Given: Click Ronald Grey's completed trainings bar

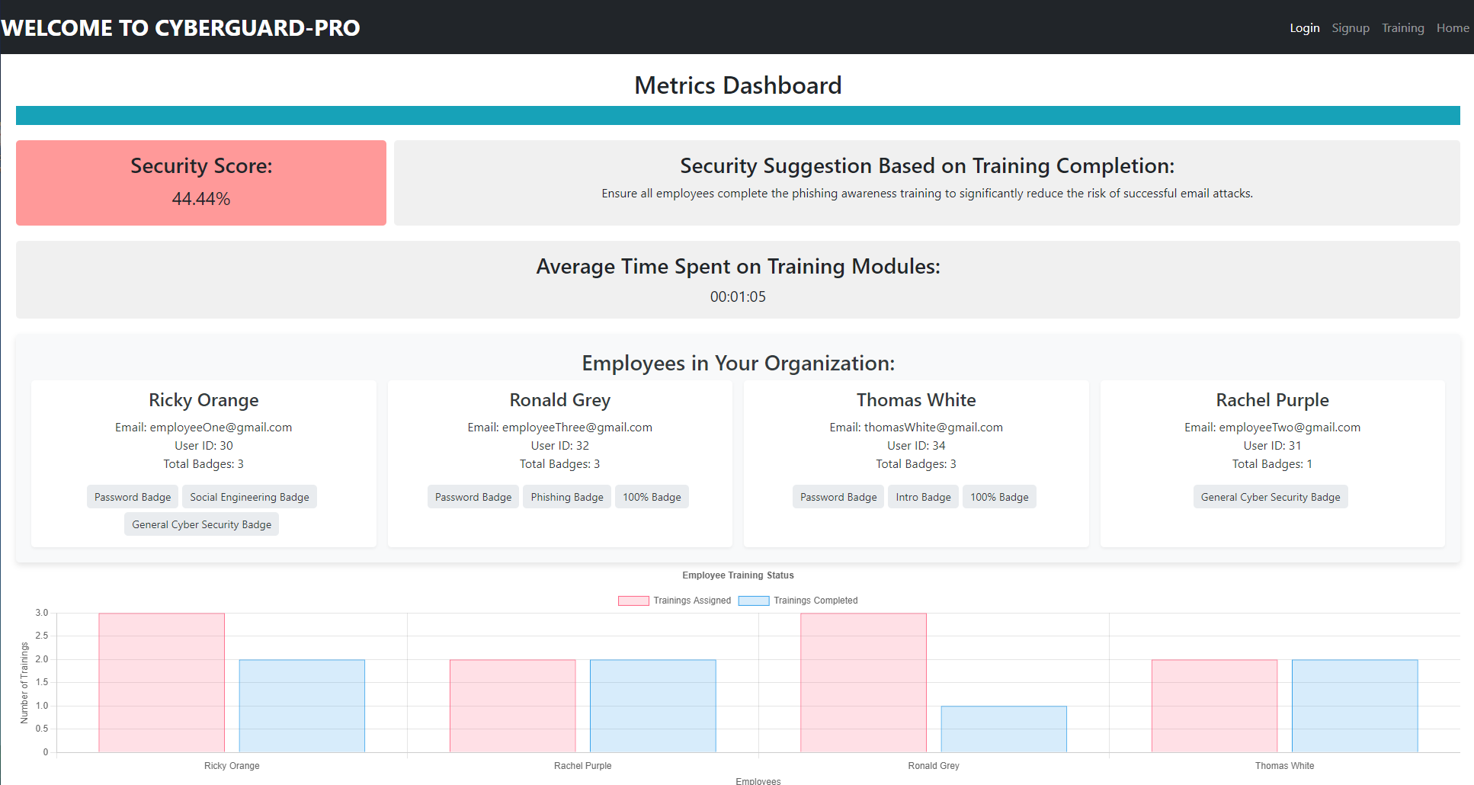Looking at the screenshot, I should click(x=1004, y=729).
